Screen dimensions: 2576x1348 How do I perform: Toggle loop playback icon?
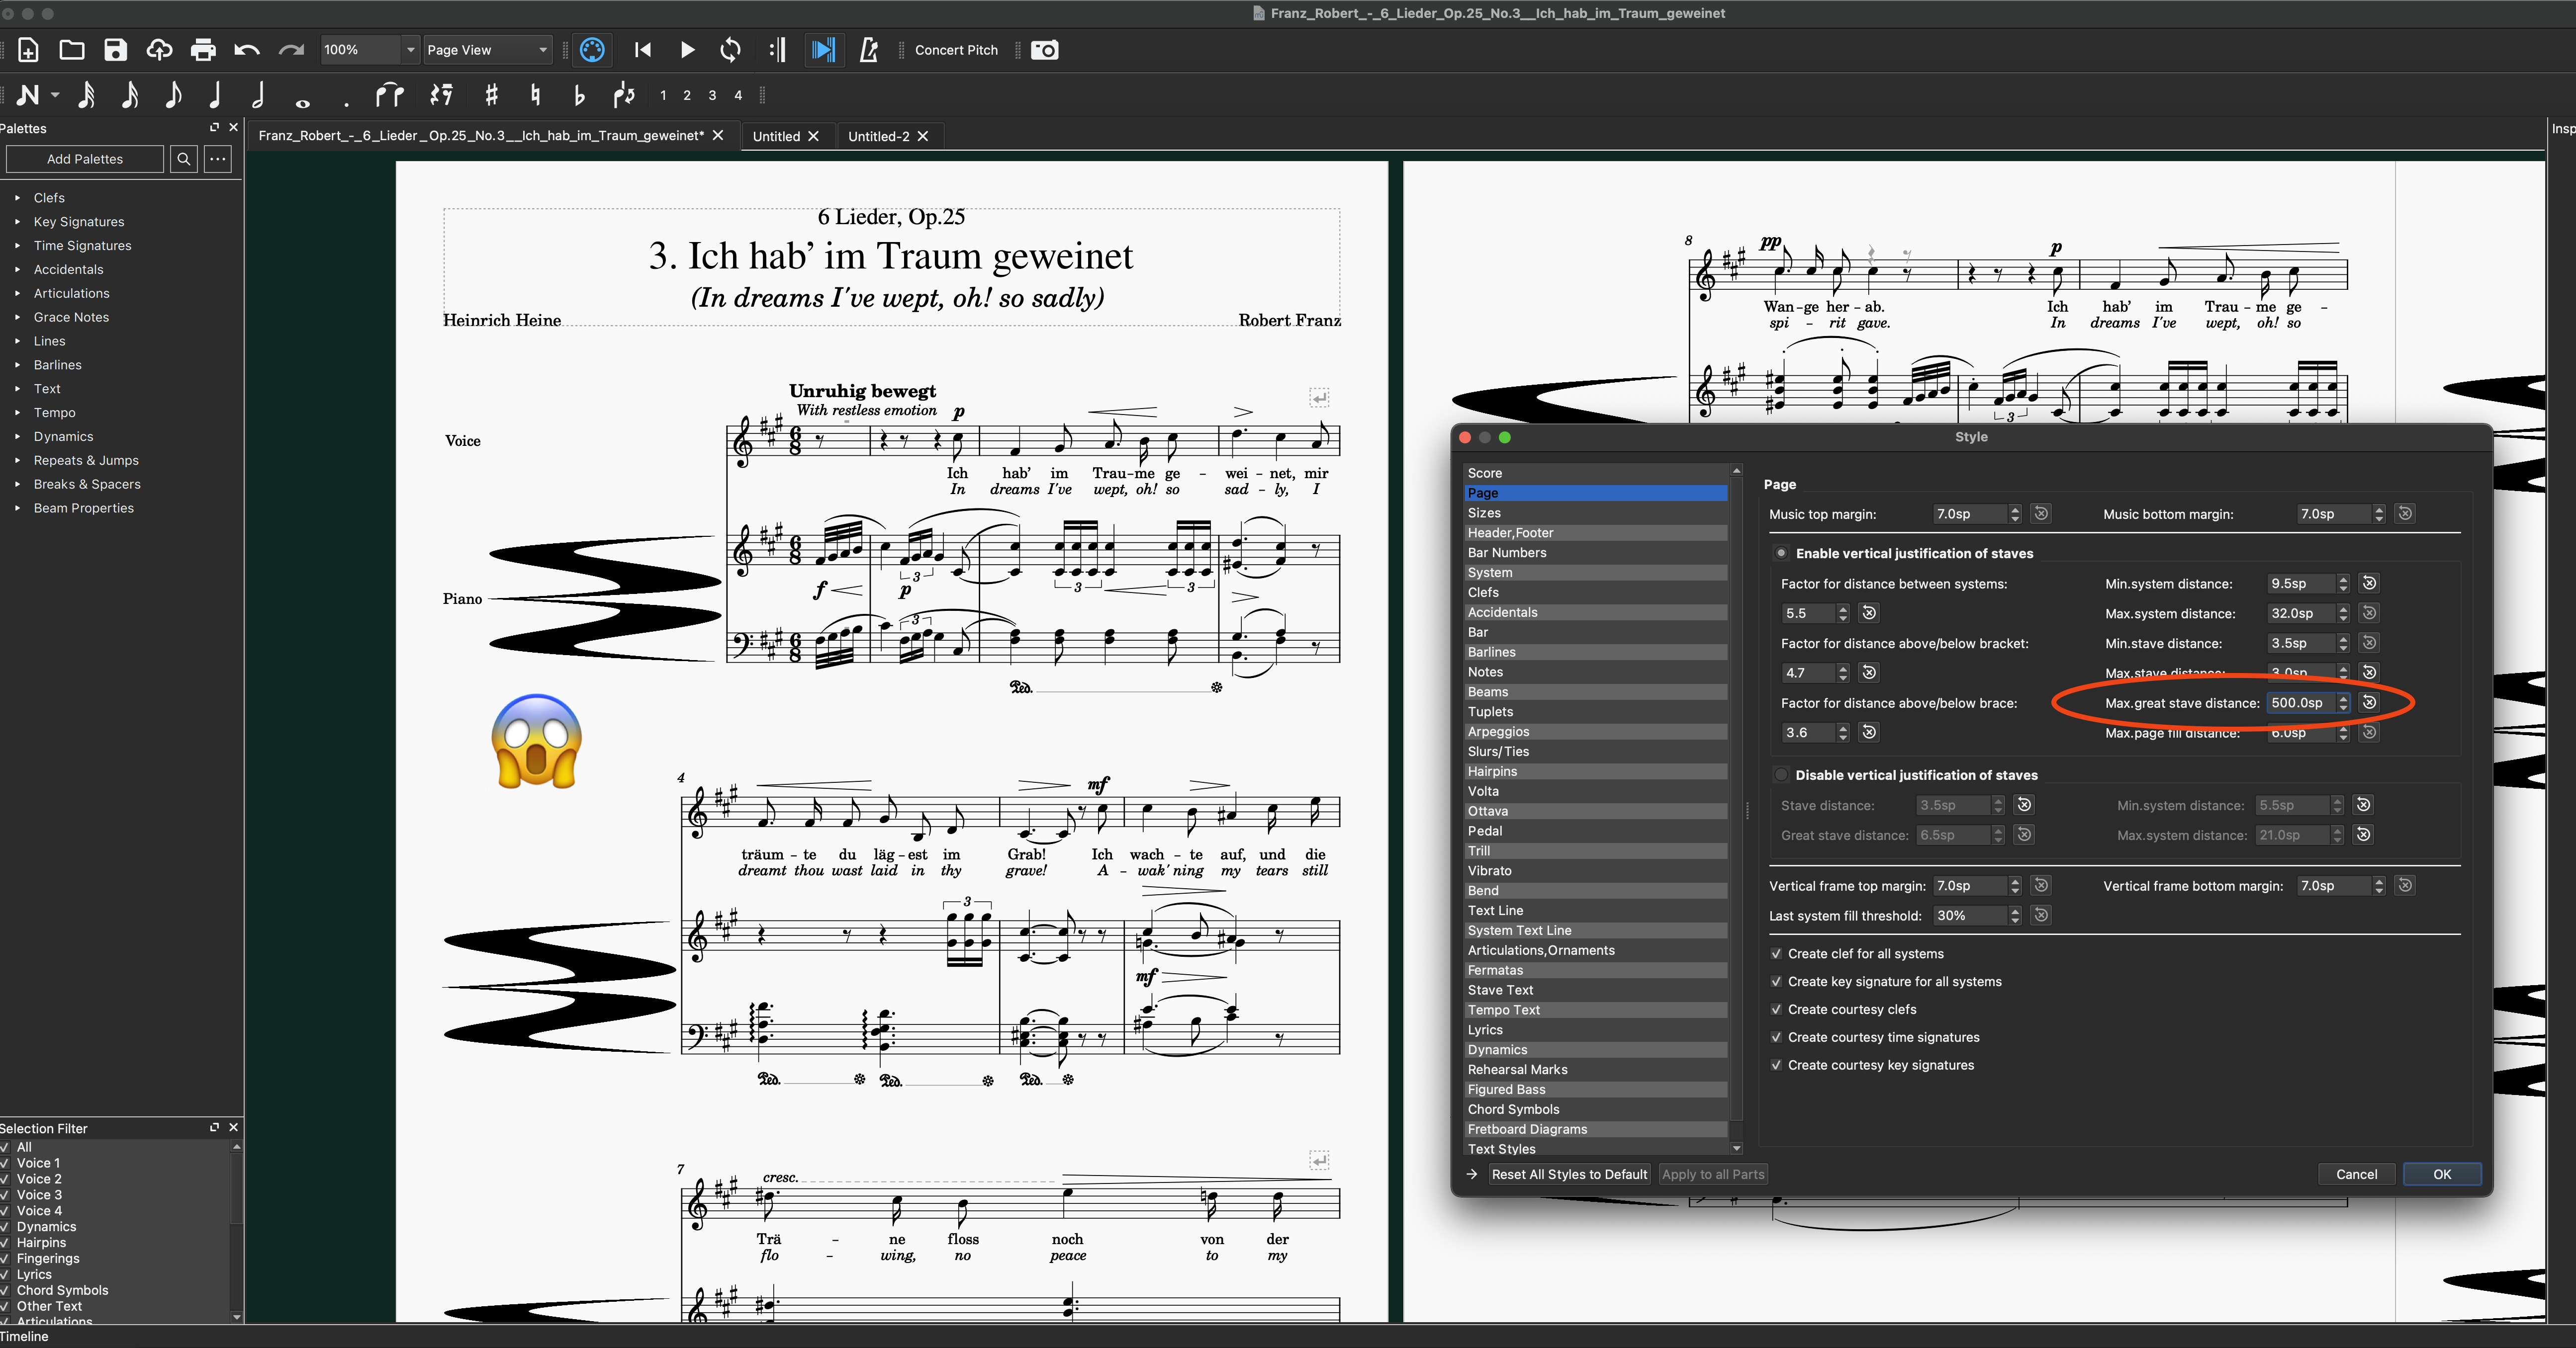pyautogui.click(x=730, y=50)
